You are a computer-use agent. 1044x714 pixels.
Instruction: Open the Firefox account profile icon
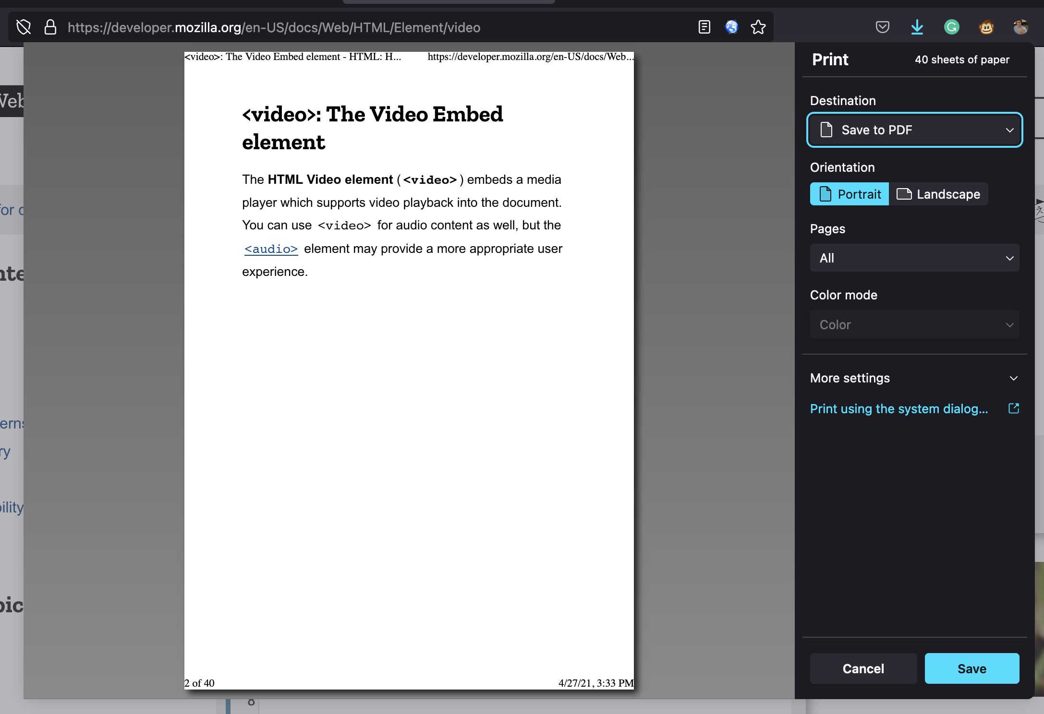pos(1021,27)
